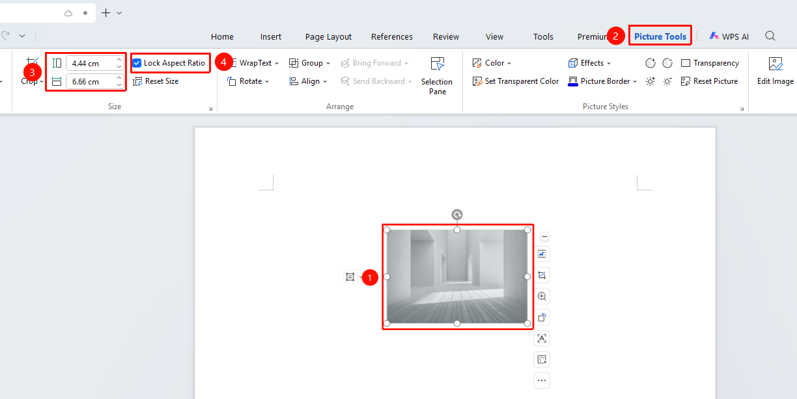Expand the Effects dropdown
This screenshot has height=399, width=797.
589,63
